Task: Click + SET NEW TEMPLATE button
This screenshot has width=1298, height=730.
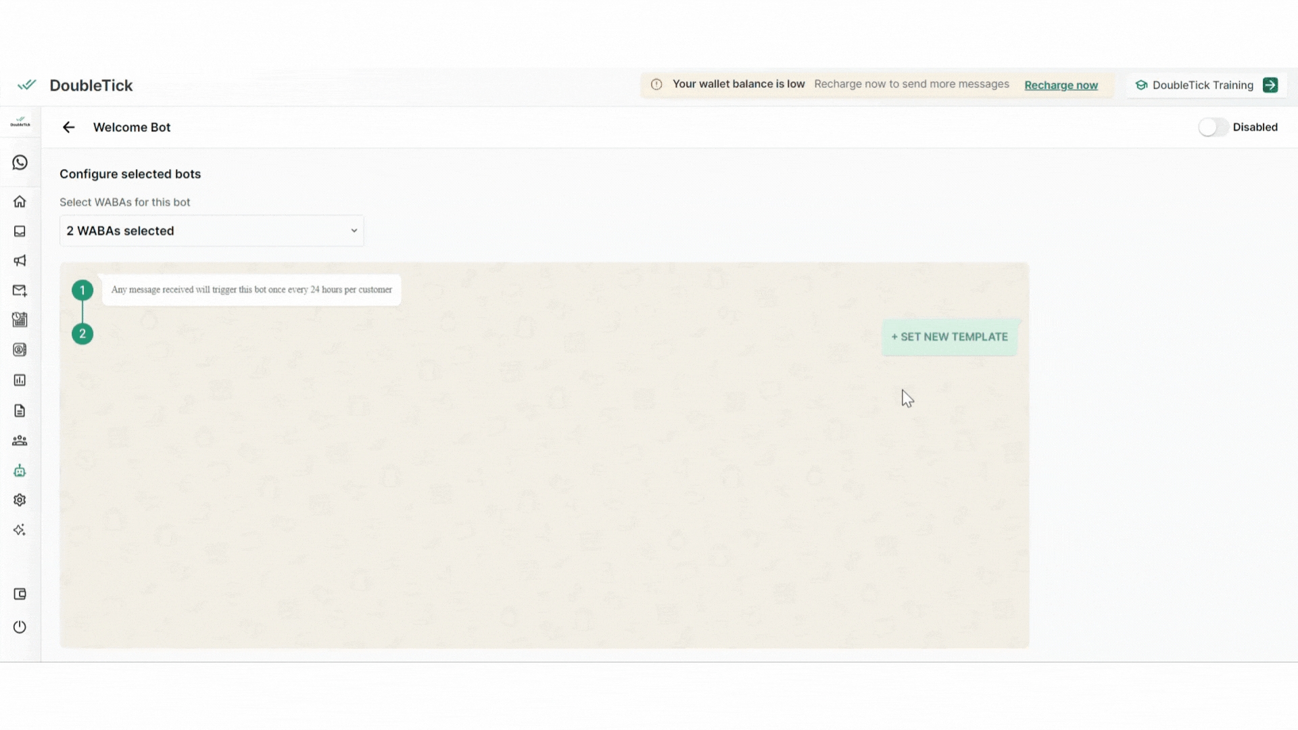Action: [949, 337]
